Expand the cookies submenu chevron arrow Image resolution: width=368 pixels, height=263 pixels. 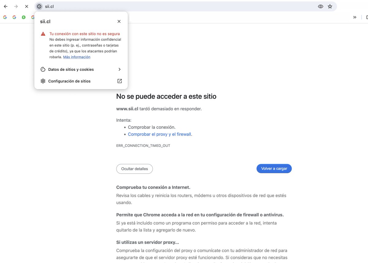pyautogui.click(x=120, y=70)
